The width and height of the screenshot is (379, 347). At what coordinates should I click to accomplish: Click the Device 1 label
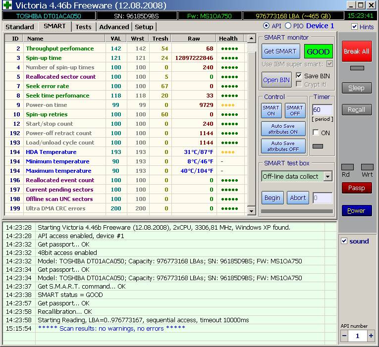click(x=320, y=26)
